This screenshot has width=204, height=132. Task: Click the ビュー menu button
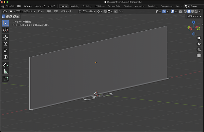tap(41, 11)
